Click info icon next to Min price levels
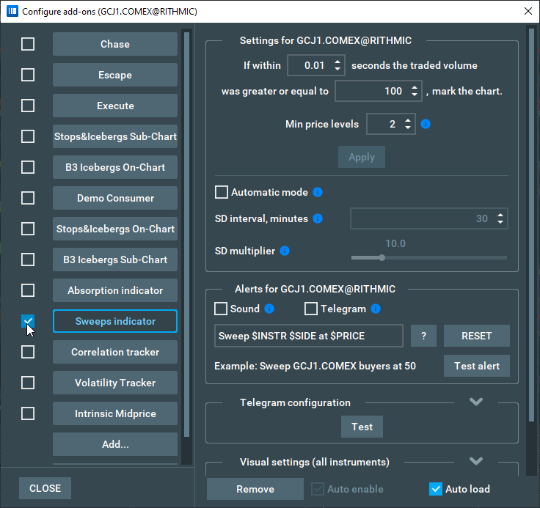This screenshot has height=508, width=540. point(426,124)
